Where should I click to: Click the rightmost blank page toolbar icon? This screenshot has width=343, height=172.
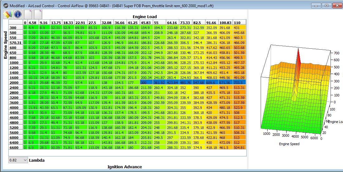38,14
